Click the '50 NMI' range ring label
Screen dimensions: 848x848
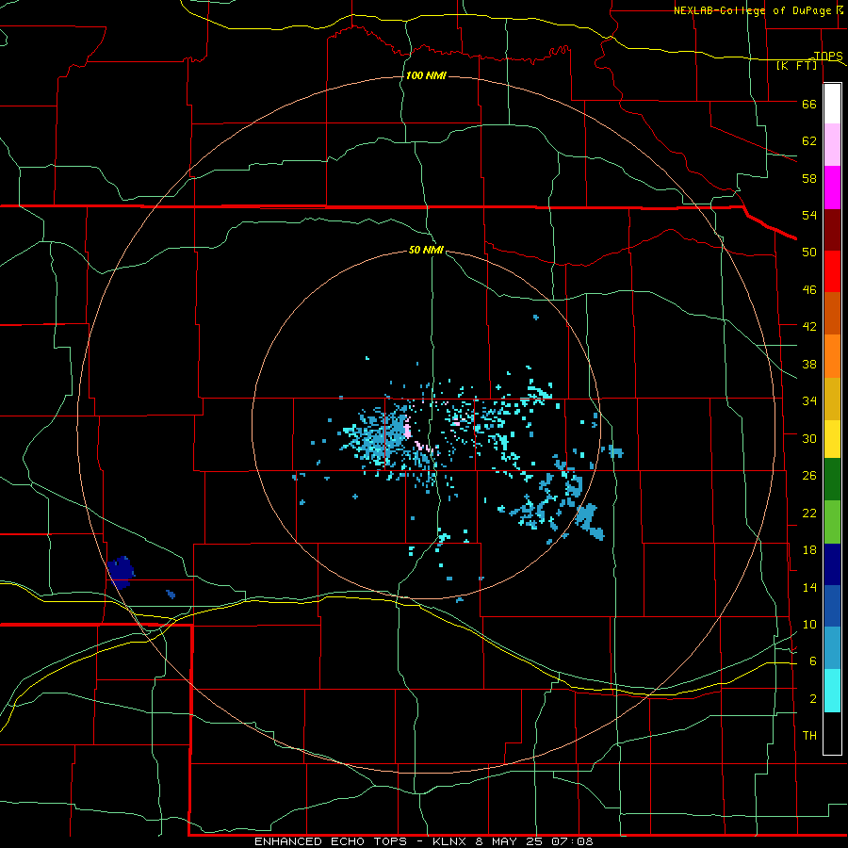pyautogui.click(x=426, y=250)
